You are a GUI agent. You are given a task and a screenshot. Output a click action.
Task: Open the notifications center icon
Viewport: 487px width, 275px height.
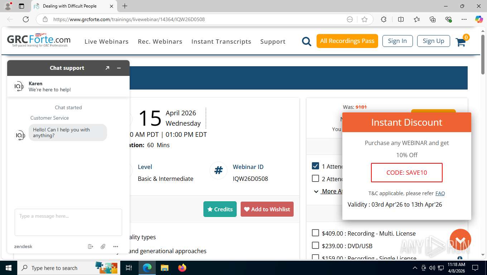pyautogui.click(x=475, y=268)
